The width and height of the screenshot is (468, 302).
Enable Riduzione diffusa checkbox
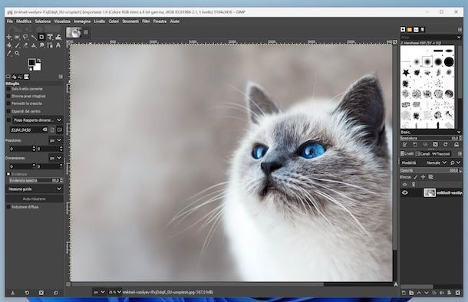[x=8, y=207]
